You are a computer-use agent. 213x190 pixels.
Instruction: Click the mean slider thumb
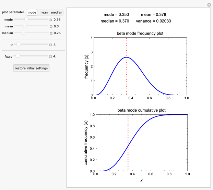pos(25,26)
